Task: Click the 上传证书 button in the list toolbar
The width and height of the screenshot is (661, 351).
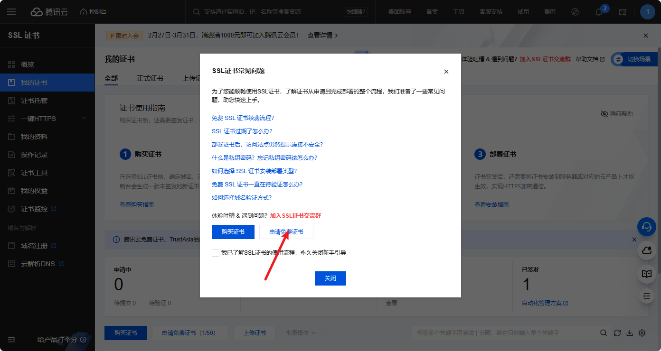Action: [255, 333]
